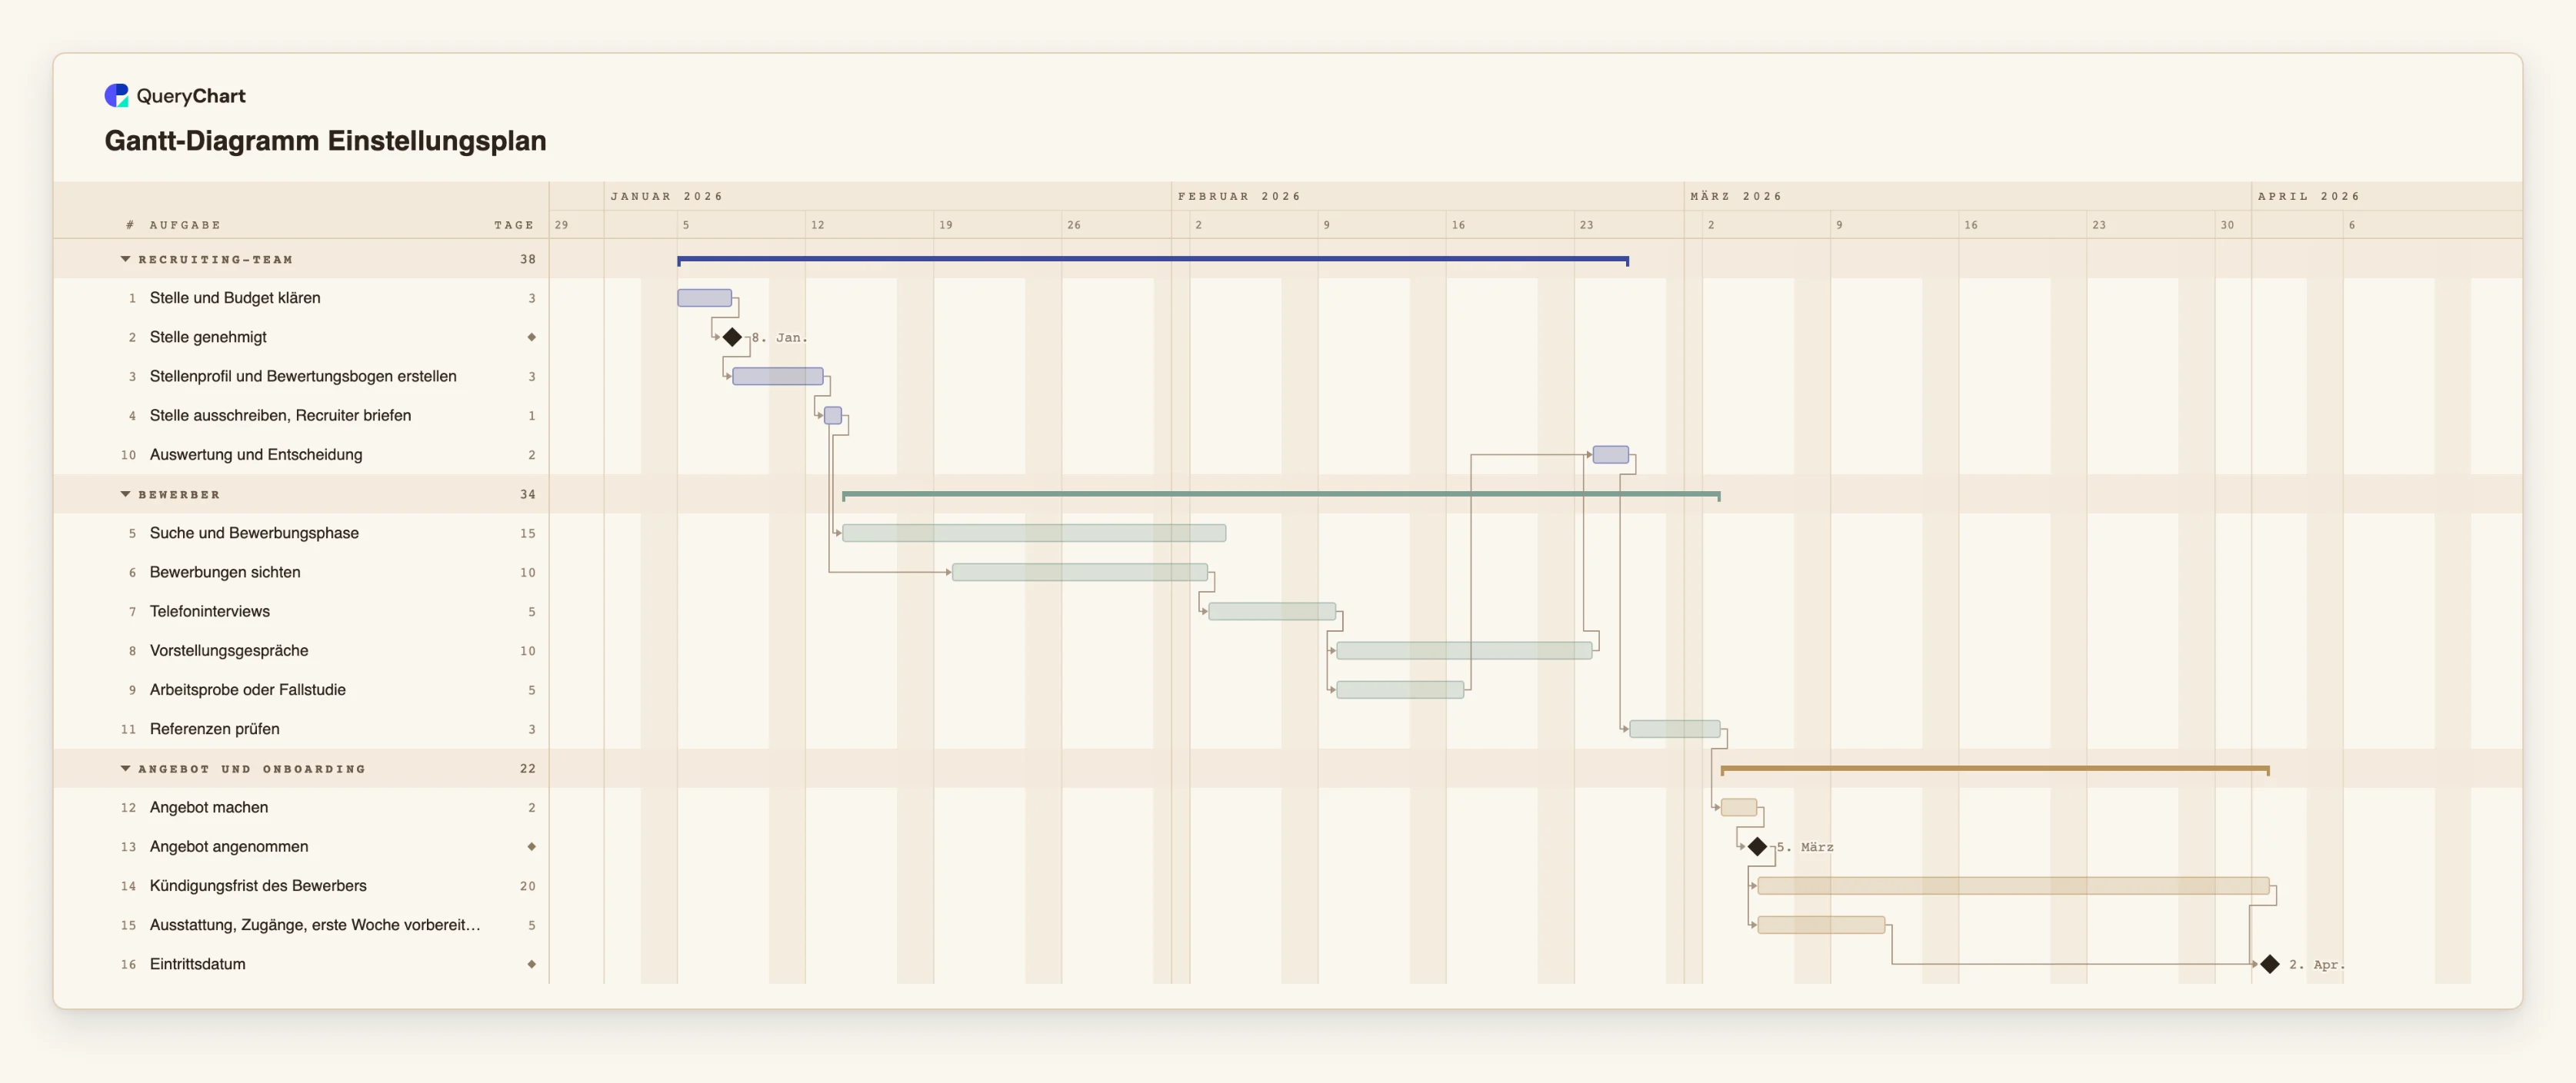Viewport: 2576px width, 1083px height.
Task: Click the TAGE column header
Action: click(x=514, y=224)
